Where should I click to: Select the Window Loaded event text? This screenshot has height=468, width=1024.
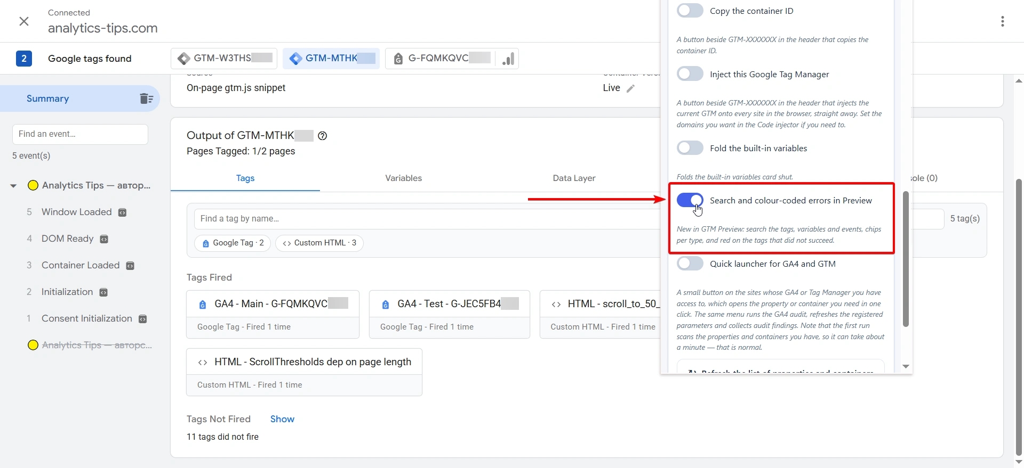pyautogui.click(x=77, y=212)
